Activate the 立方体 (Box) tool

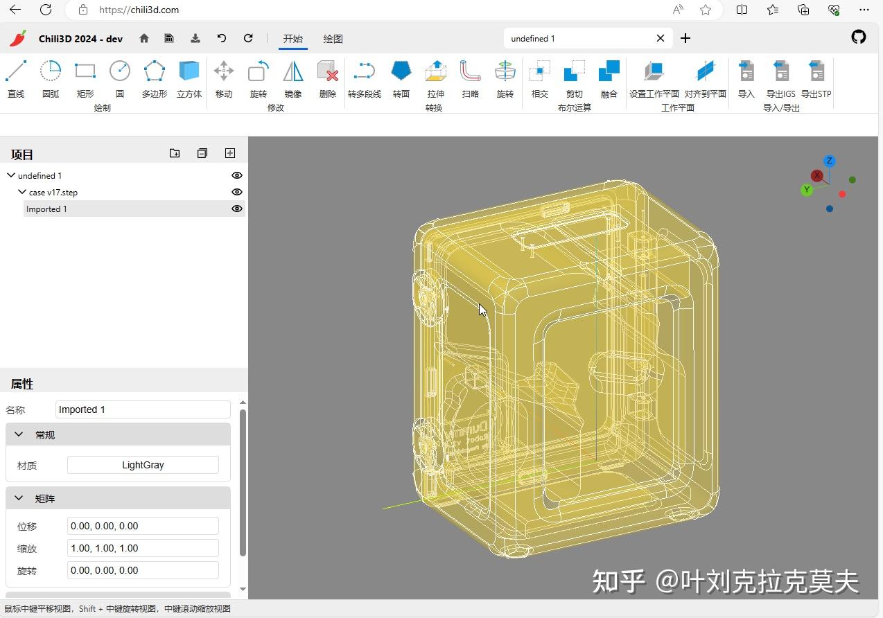[189, 76]
